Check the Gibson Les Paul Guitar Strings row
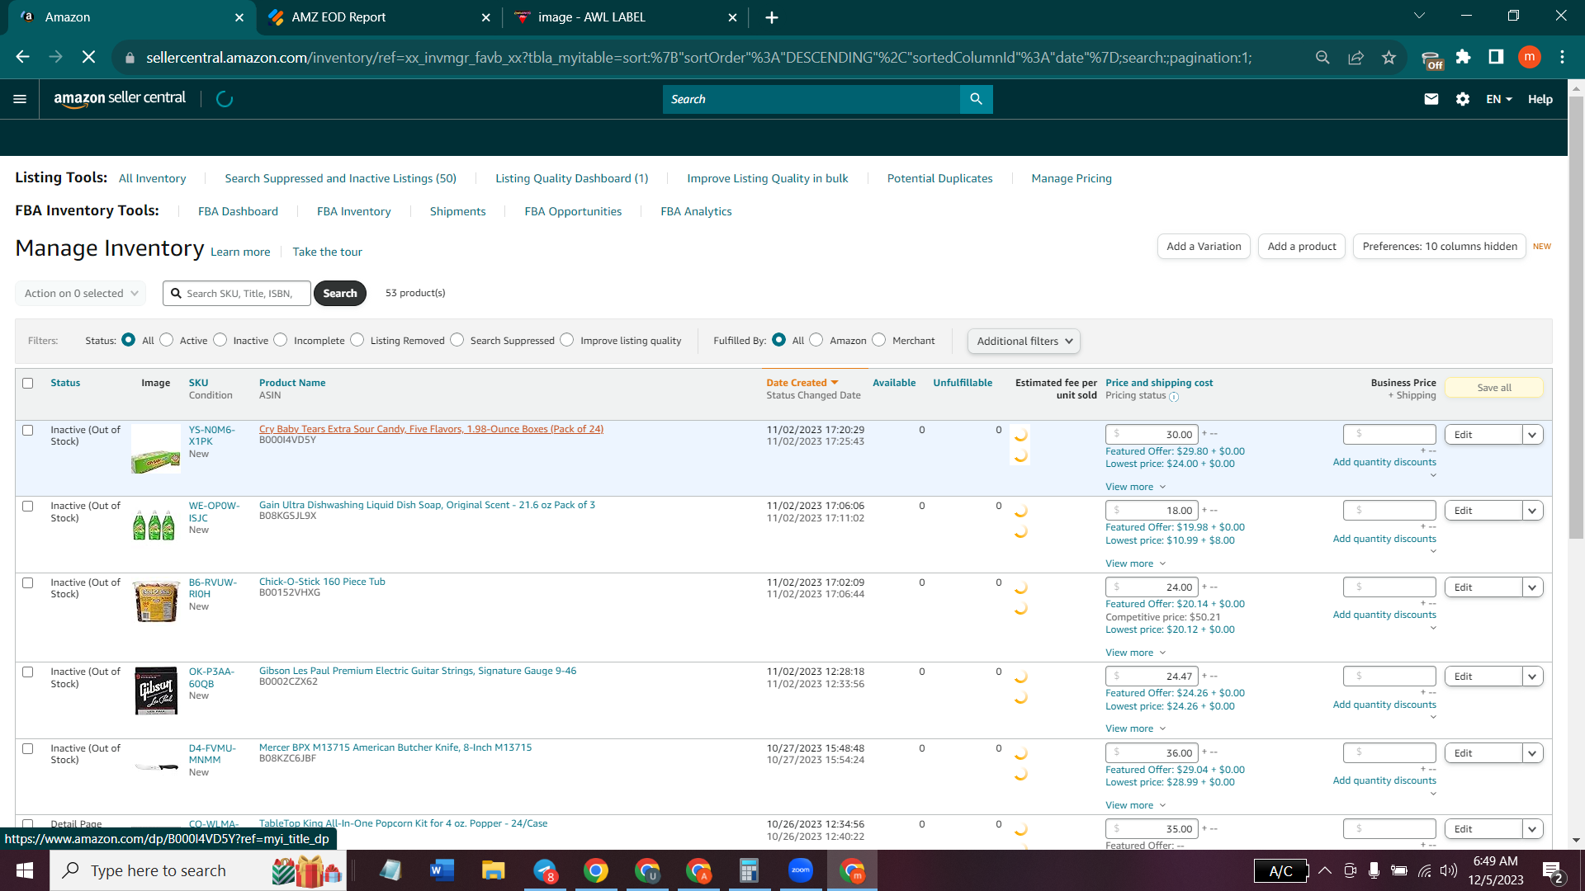The width and height of the screenshot is (1585, 891). coord(28,672)
